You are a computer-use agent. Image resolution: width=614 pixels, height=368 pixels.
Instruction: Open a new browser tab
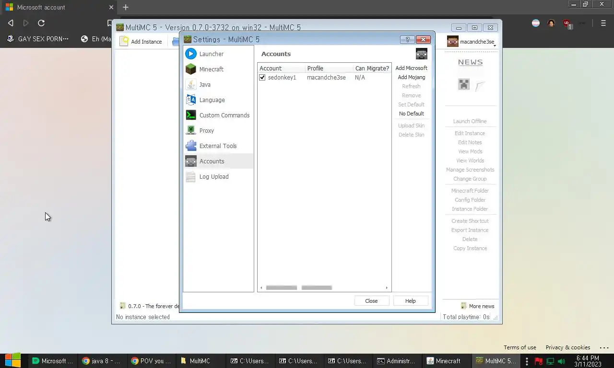[126, 7]
